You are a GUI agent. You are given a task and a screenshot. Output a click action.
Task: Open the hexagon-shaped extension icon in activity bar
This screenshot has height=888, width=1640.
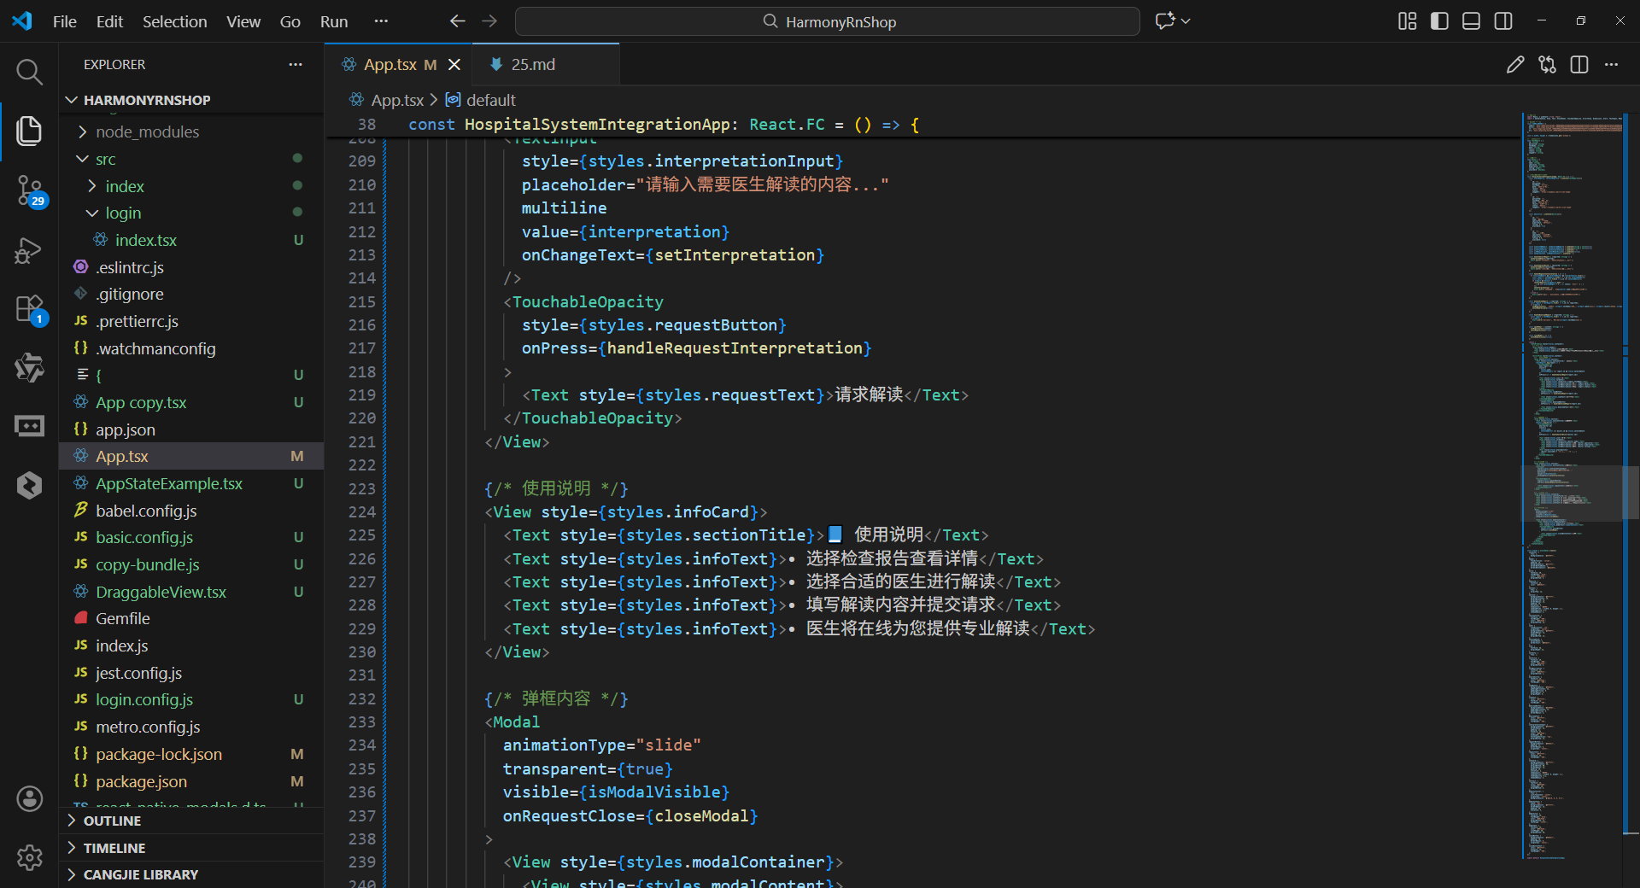tap(29, 485)
